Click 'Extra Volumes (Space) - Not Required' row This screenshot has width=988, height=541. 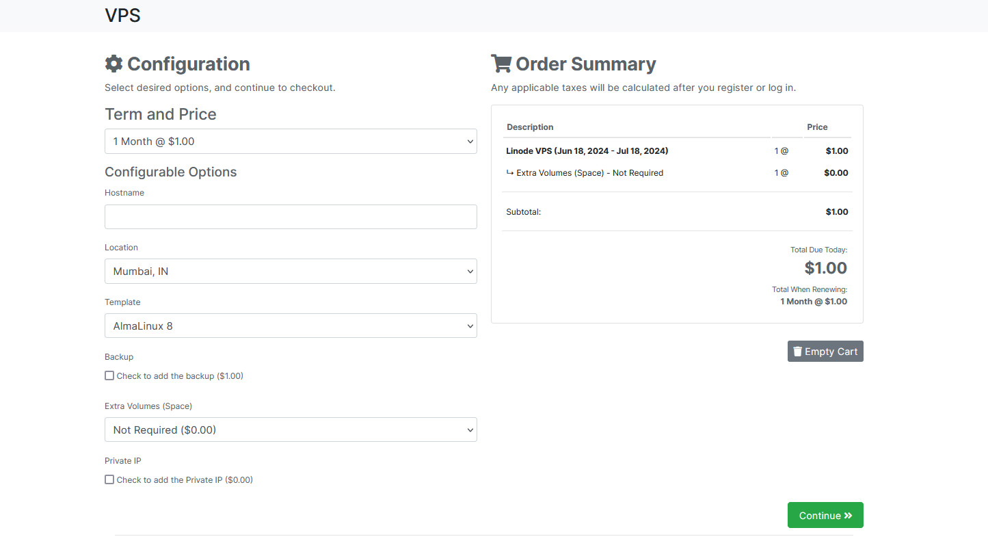(677, 173)
